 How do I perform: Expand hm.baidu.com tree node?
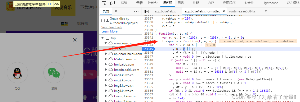(x=106, y=64)
